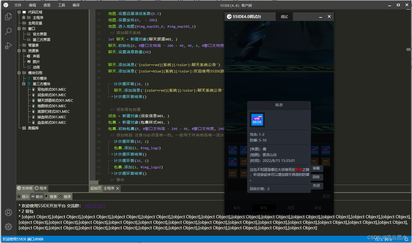
Task: Open the settings gear icon in activity bar
Action: tap(8, 226)
